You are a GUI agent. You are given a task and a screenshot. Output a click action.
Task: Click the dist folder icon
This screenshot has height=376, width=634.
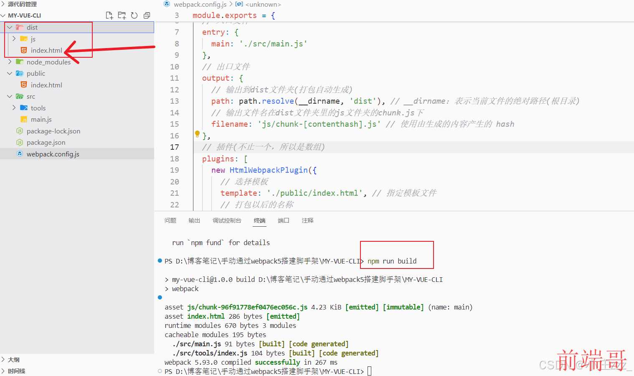[20, 27]
